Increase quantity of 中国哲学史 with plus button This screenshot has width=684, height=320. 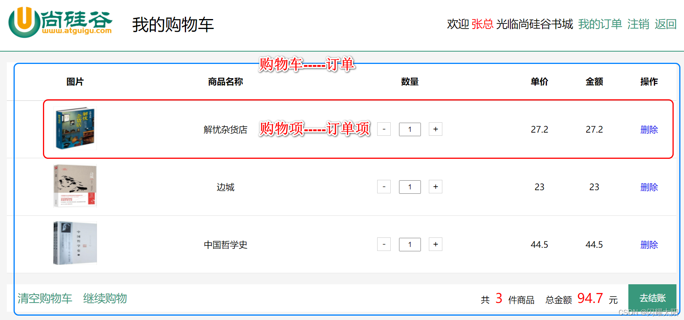[x=435, y=244]
